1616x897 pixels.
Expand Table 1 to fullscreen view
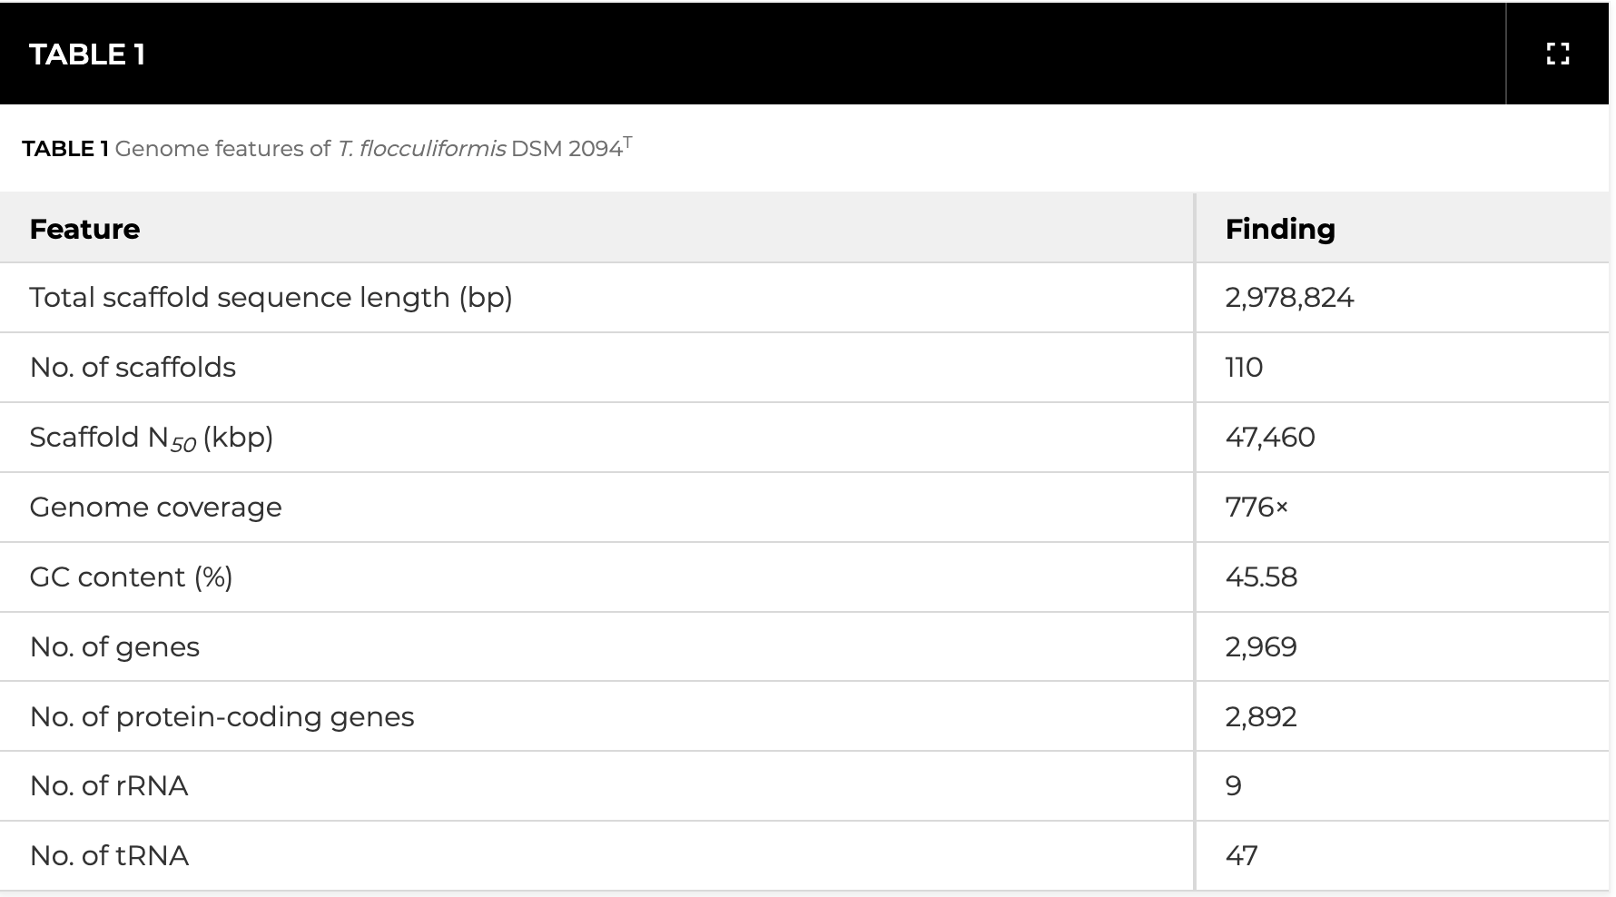click(1557, 54)
